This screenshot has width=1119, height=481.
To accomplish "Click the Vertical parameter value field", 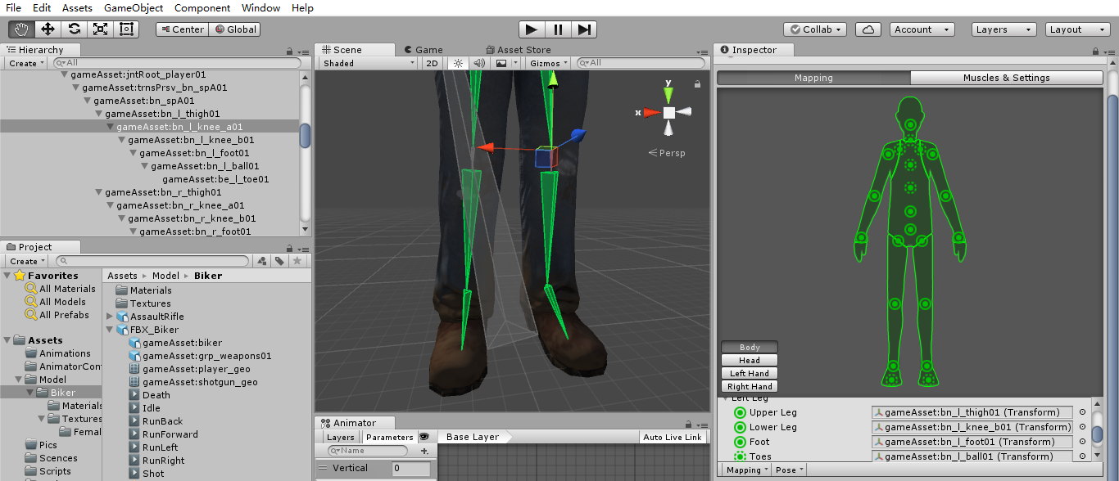I will (411, 468).
